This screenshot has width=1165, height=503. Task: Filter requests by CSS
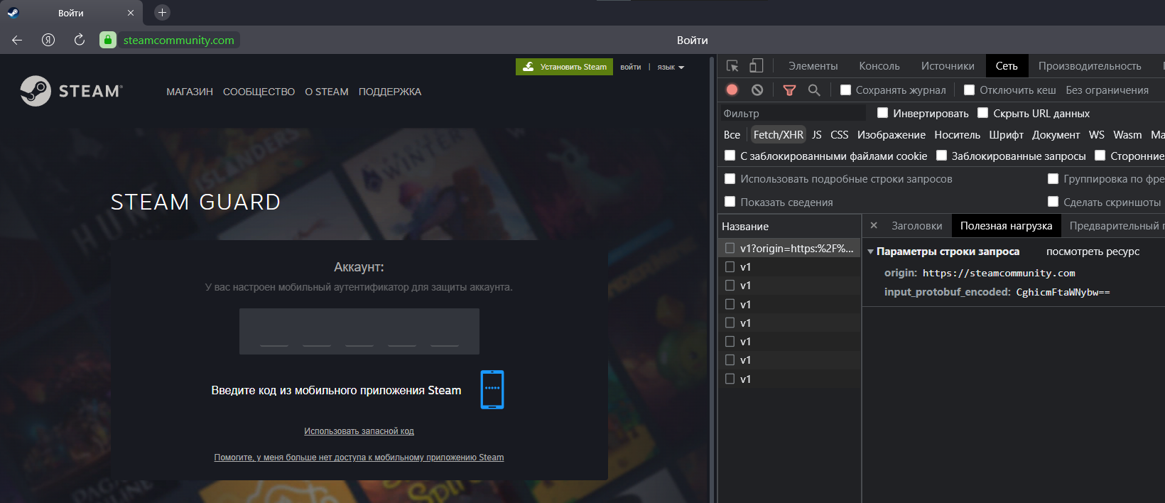click(x=839, y=135)
